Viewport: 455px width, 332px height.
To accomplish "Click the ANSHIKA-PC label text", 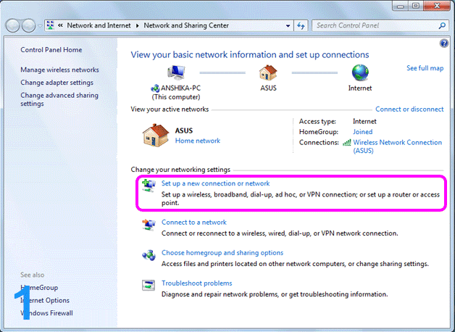I will [x=181, y=88].
